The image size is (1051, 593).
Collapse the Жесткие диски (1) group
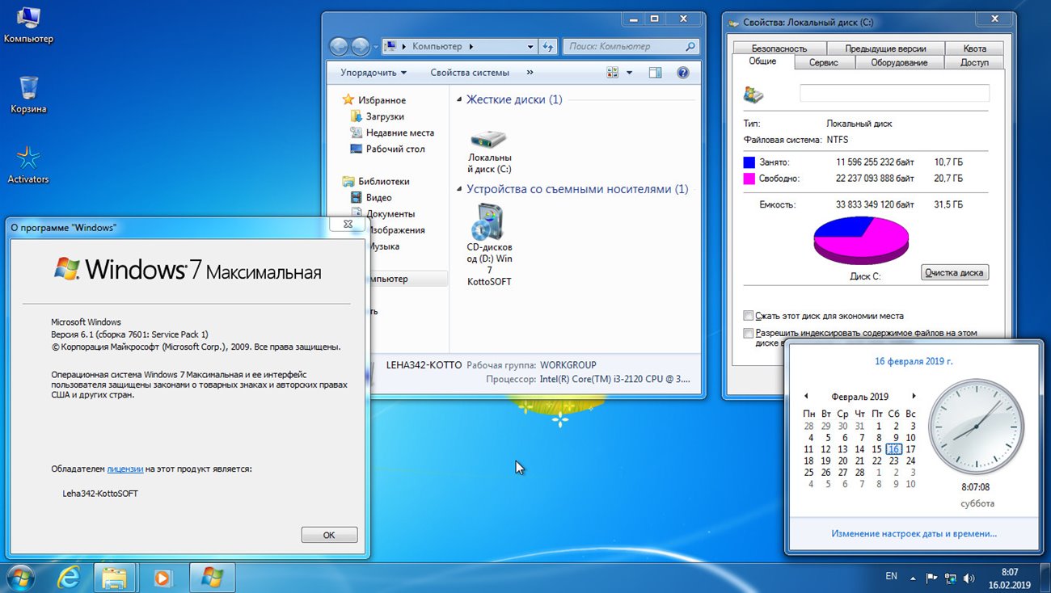[459, 100]
